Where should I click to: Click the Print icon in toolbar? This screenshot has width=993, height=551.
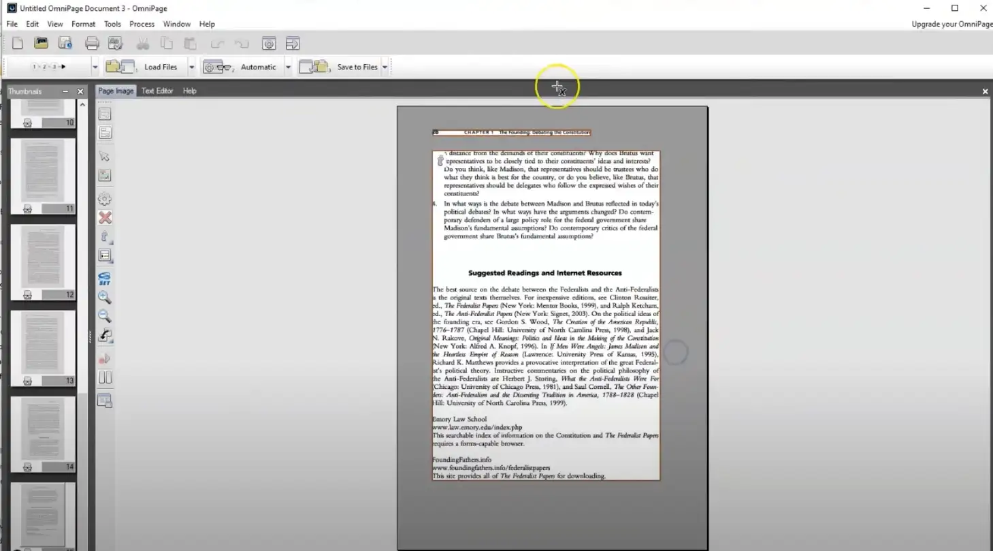click(x=92, y=44)
